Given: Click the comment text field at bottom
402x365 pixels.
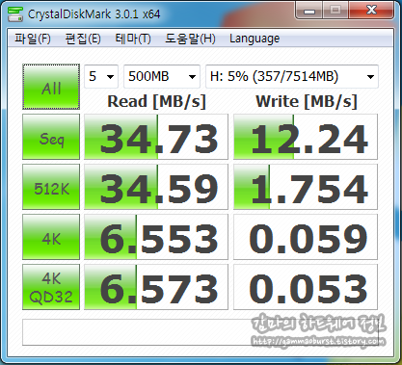Looking at the screenshot, I should pyautogui.click(x=201, y=332).
